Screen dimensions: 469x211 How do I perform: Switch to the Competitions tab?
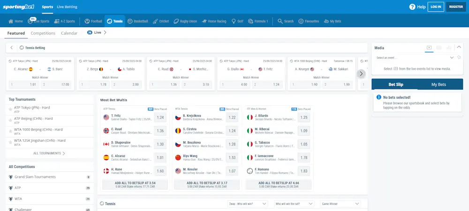tap(43, 33)
